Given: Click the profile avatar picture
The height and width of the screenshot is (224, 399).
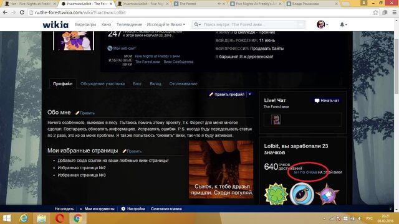Looking at the screenshot, I should pyautogui.click(x=74, y=40).
